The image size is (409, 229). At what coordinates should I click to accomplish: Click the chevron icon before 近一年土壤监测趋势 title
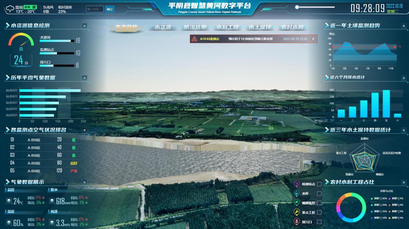point(327,26)
